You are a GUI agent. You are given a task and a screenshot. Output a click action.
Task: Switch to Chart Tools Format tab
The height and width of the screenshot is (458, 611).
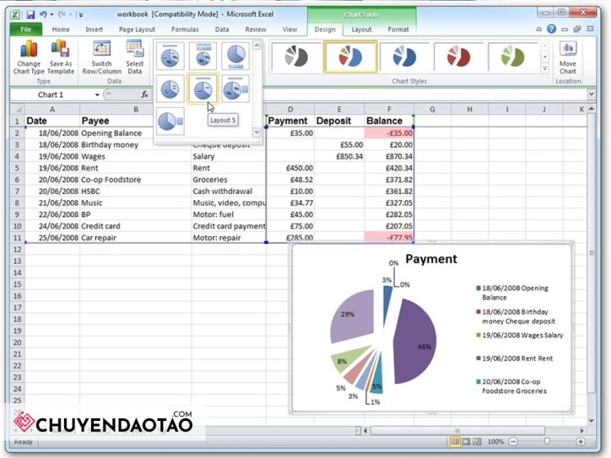coord(398,30)
